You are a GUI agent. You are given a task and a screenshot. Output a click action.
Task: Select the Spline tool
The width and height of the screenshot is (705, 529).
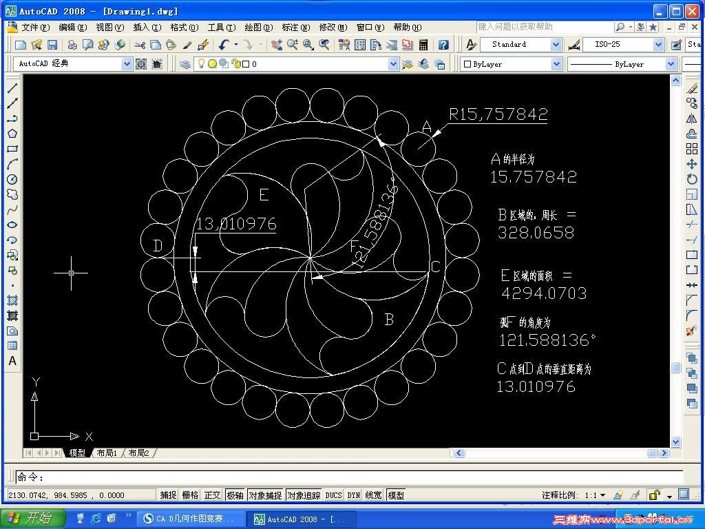click(x=12, y=209)
